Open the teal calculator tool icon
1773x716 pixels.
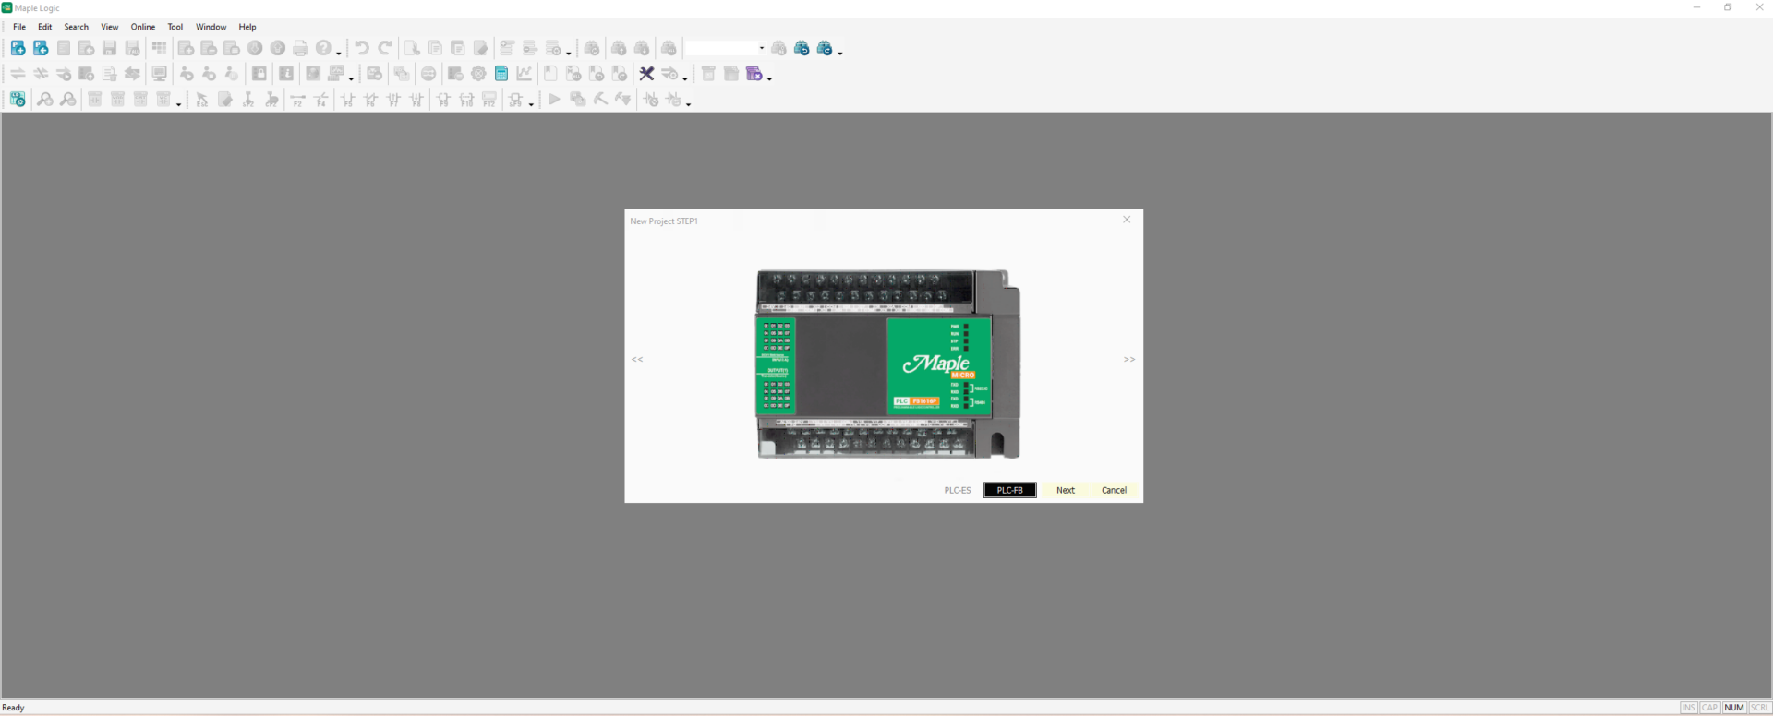pos(501,74)
